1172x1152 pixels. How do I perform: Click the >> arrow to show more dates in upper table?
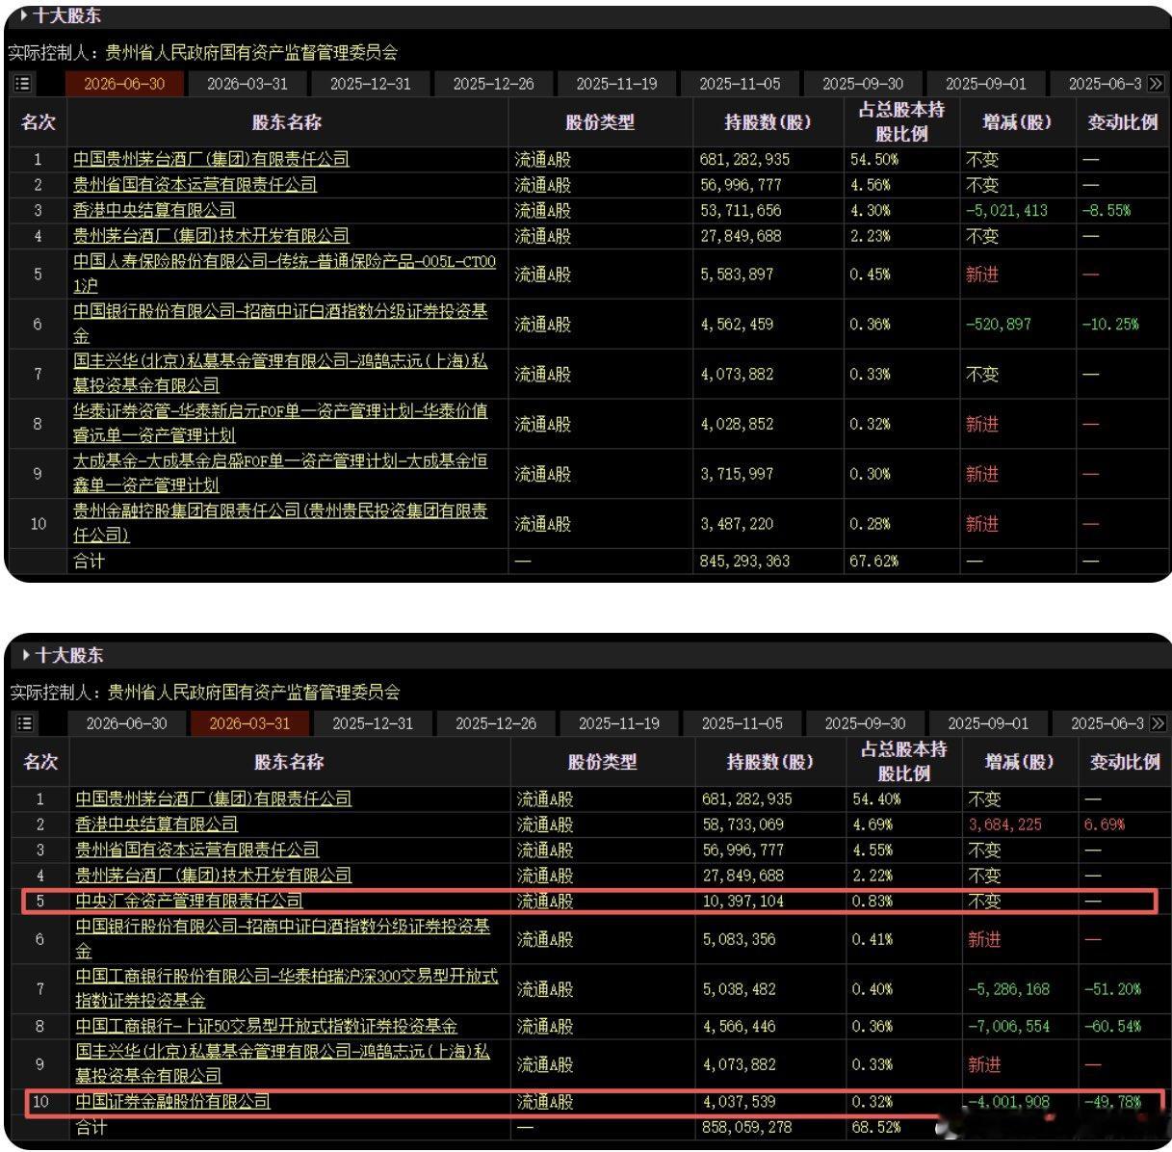pos(1156,84)
